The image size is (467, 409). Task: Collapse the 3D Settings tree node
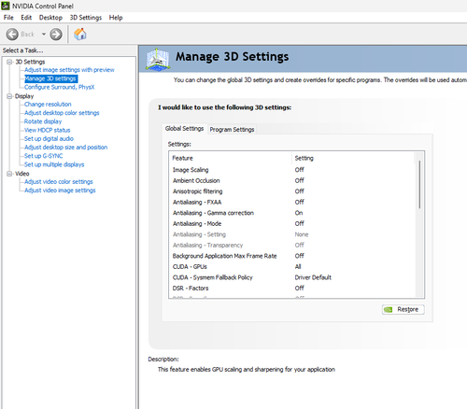click(x=9, y=62)
